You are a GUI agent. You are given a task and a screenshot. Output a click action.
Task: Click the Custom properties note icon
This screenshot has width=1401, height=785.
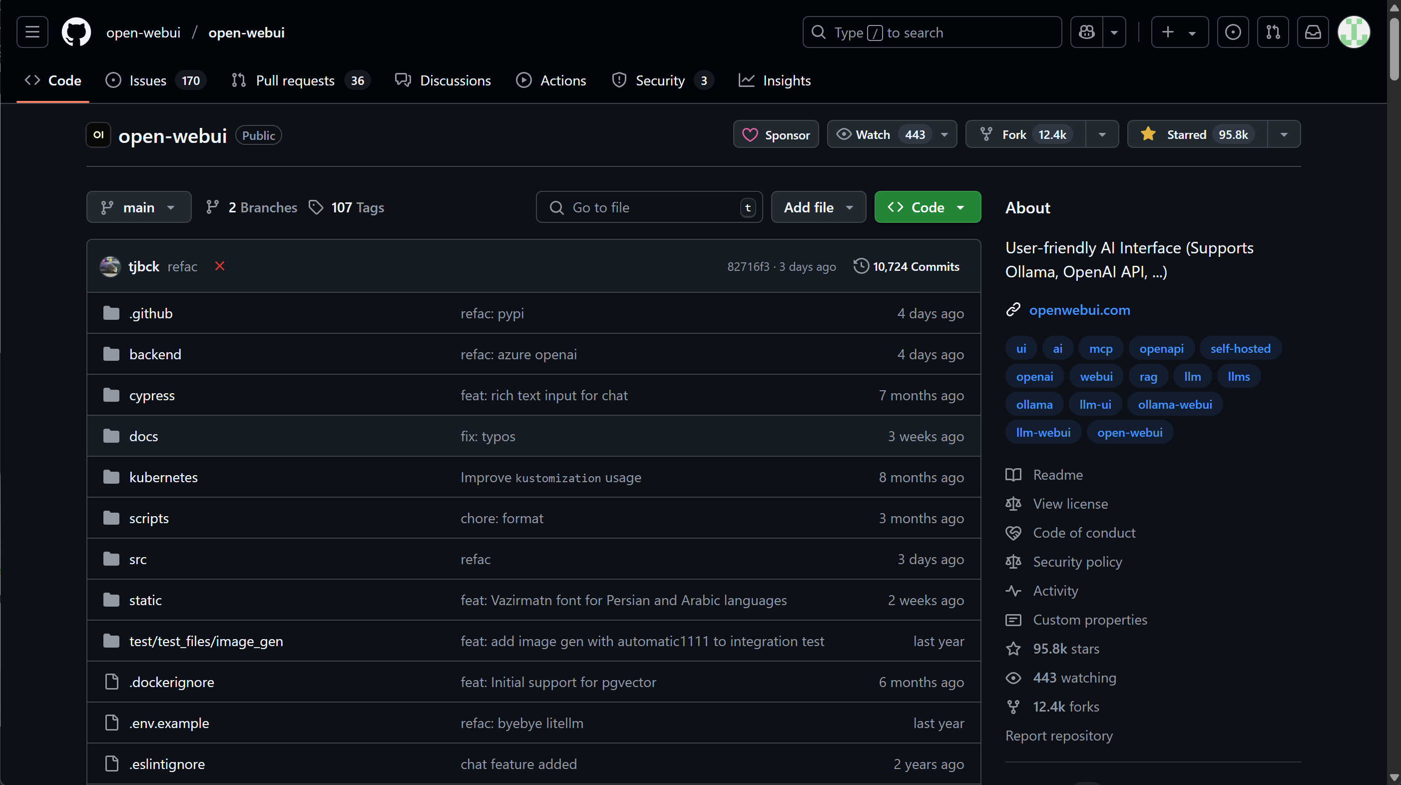[1013, 620]
